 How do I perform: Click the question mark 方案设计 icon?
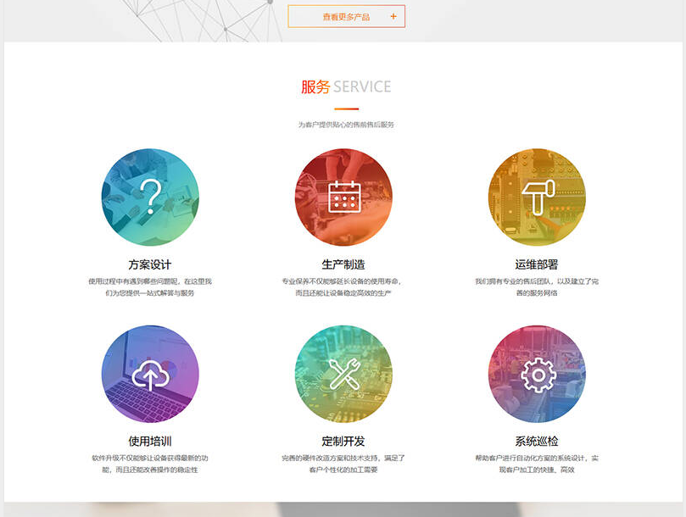150,197
